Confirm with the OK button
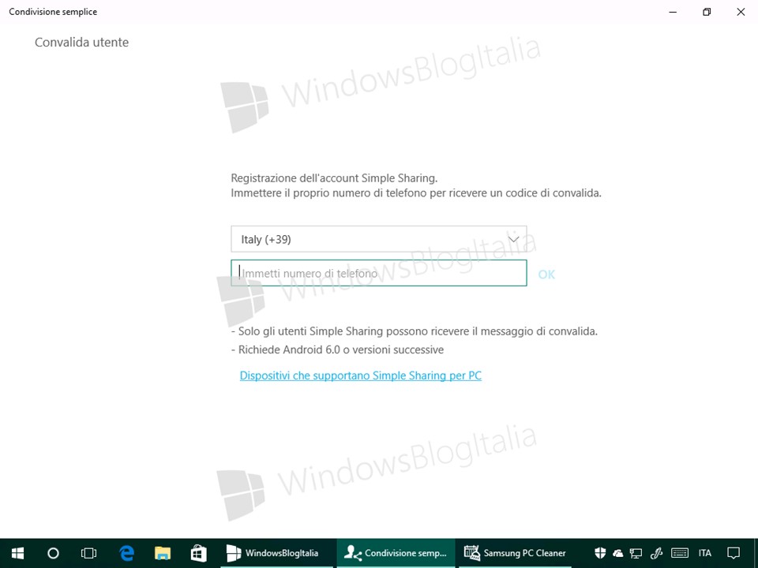Viewport: 758px width, 568px height. pyautogui.click(x=546, y=275)
